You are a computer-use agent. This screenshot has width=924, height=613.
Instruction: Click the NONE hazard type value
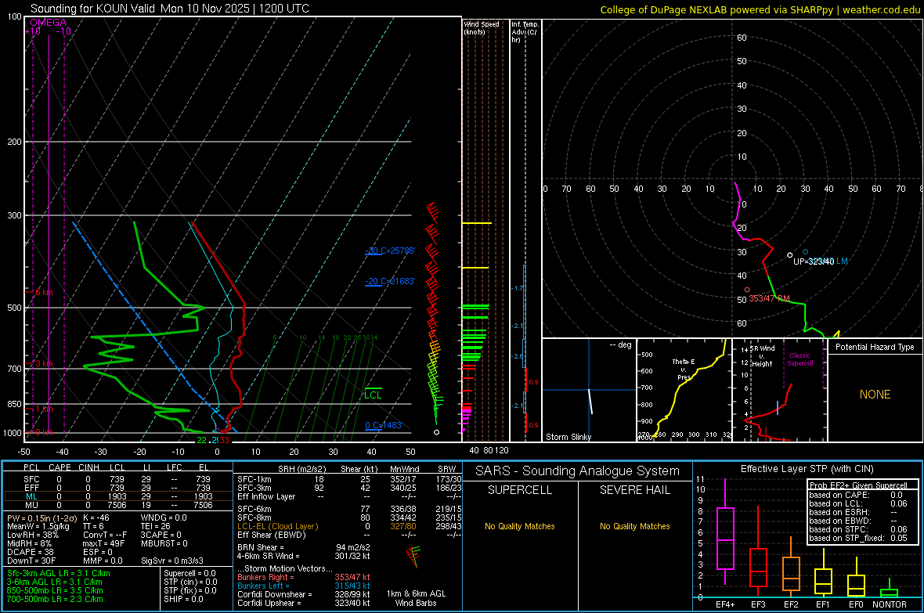(x=875, y=395)
